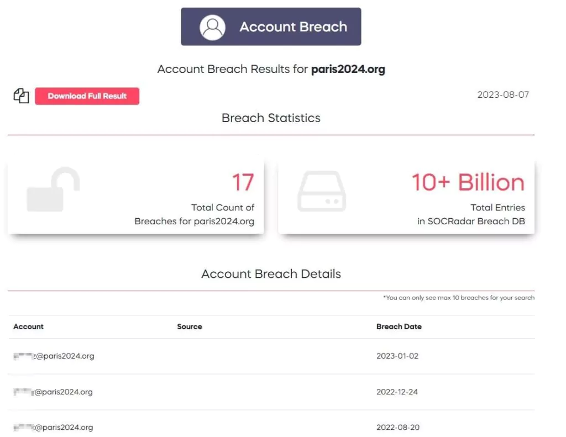The image size is (566, 437).
Task: Click the database drive icon
Action: click(322, 191)
